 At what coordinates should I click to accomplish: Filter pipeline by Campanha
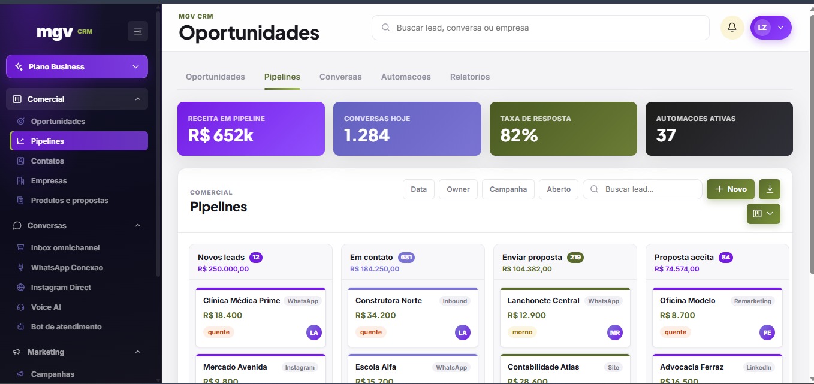(508, 189)
